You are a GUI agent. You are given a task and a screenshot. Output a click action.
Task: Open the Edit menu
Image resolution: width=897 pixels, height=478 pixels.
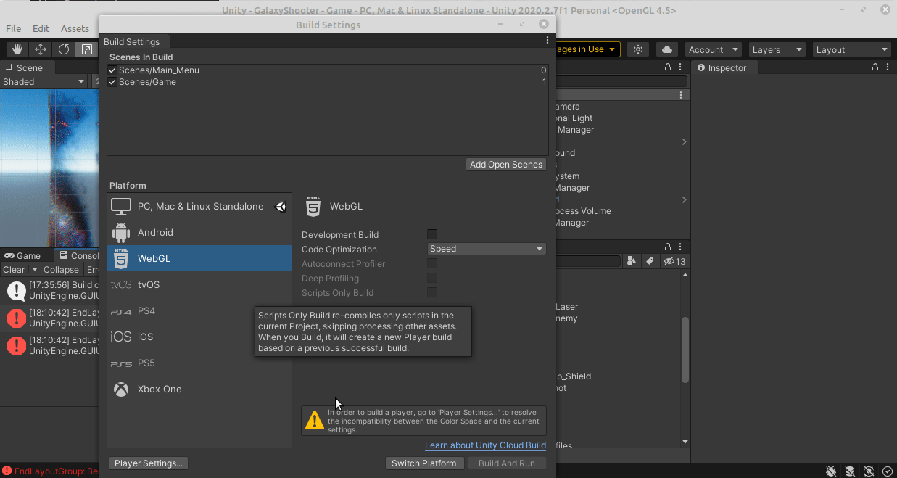pyautogui.click(x=41, y=28)
